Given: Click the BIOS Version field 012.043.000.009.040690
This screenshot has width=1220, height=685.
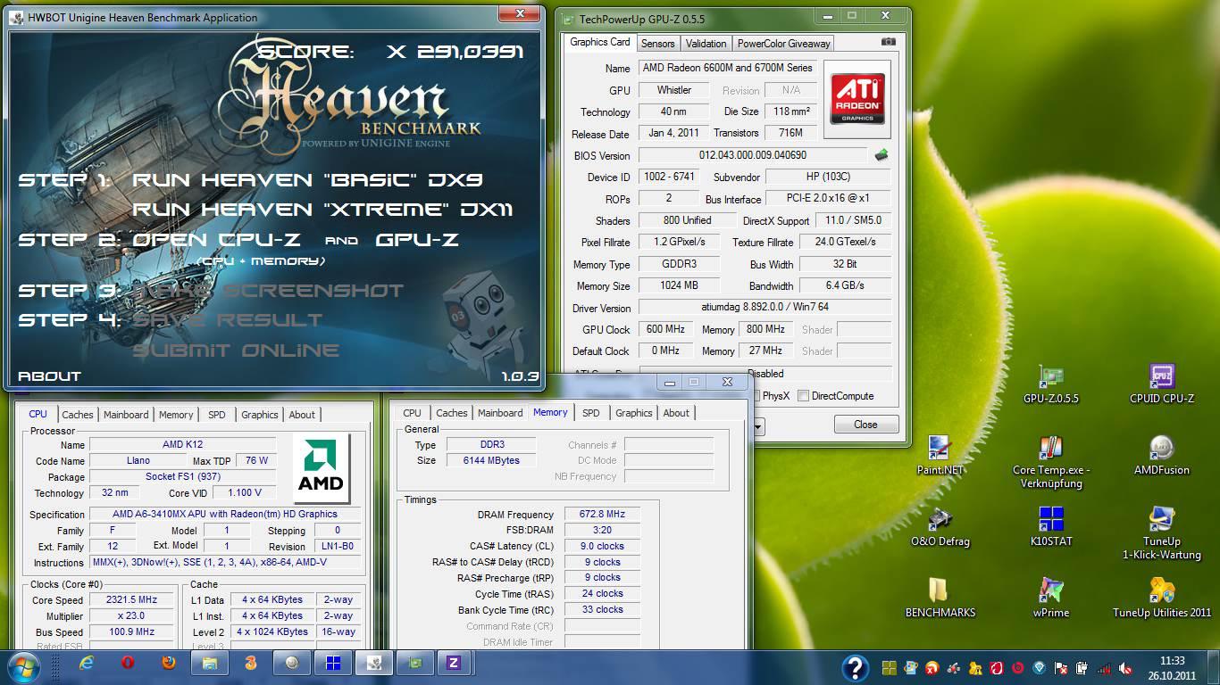Looking at the screenshot, I should [752, 155].
